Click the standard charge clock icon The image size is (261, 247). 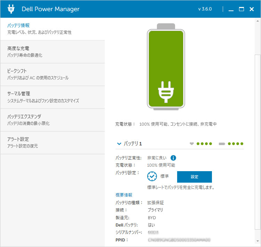pos(152,176)
